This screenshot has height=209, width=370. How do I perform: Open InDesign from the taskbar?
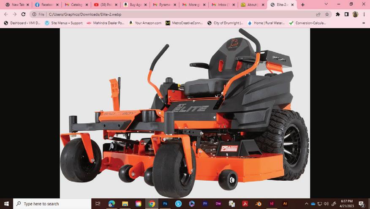coord(272,204)
